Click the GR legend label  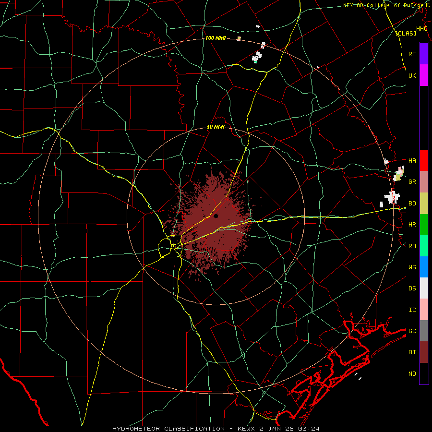coord(412,182)
